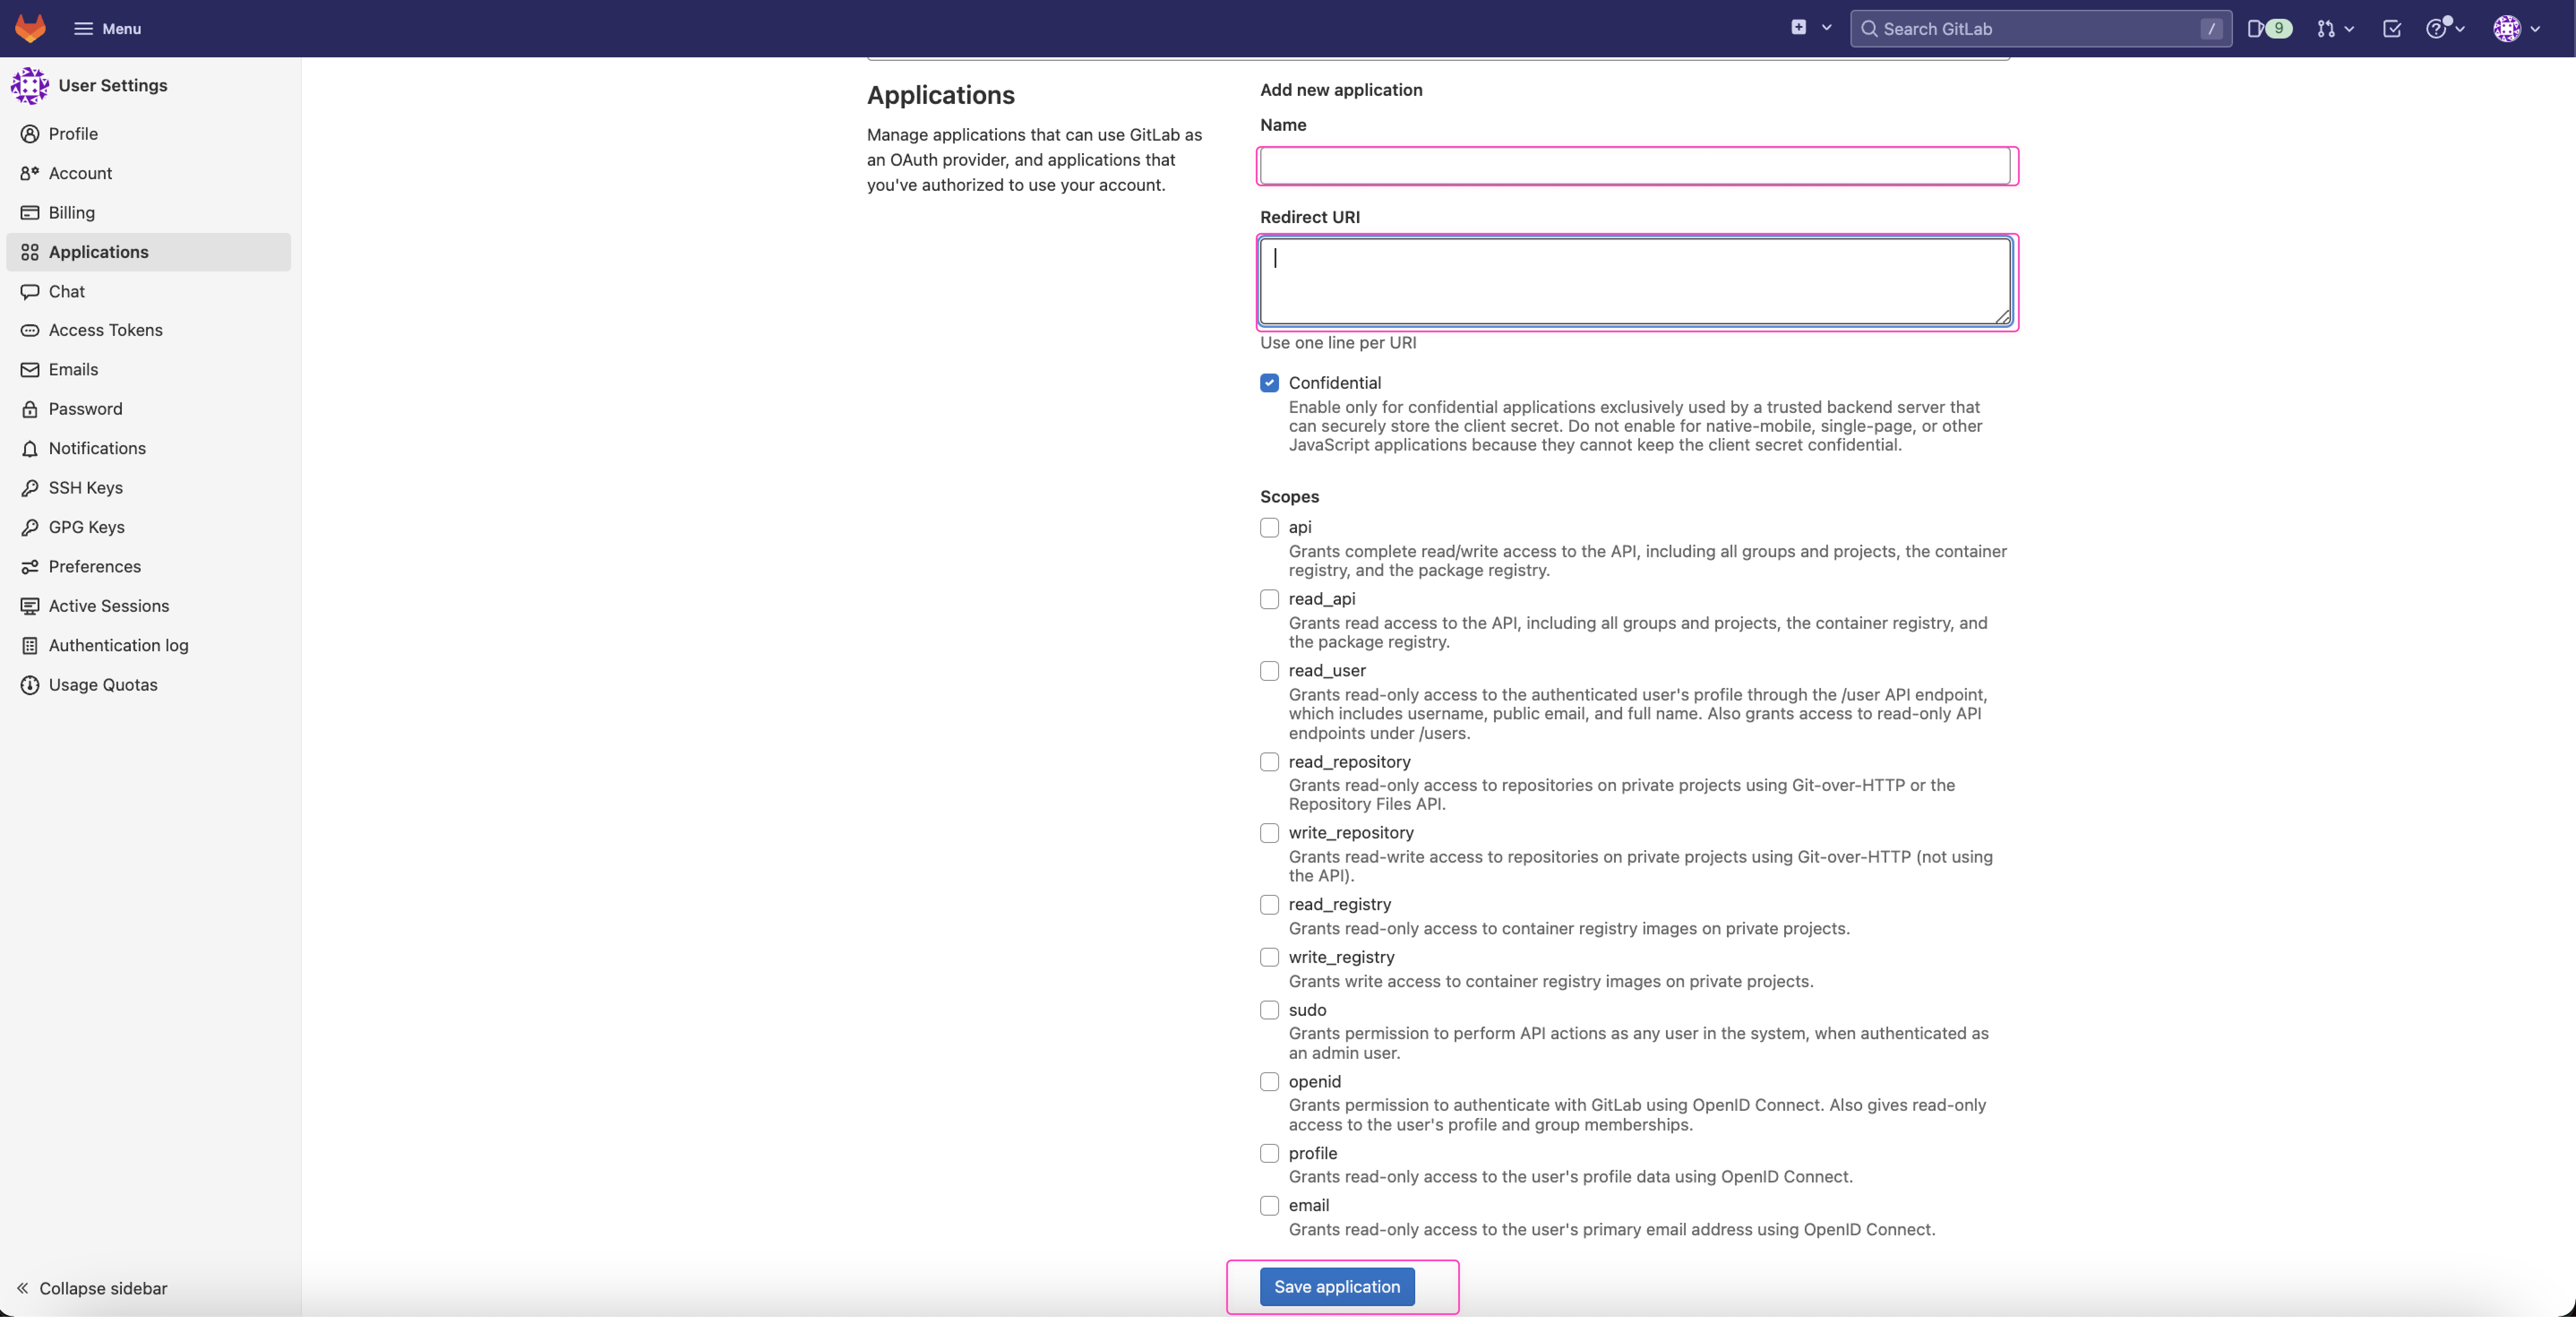Disable the Confidential checkbox
The height and width of the screenshot is (1324, 2576).
[x=1269, y=382]
